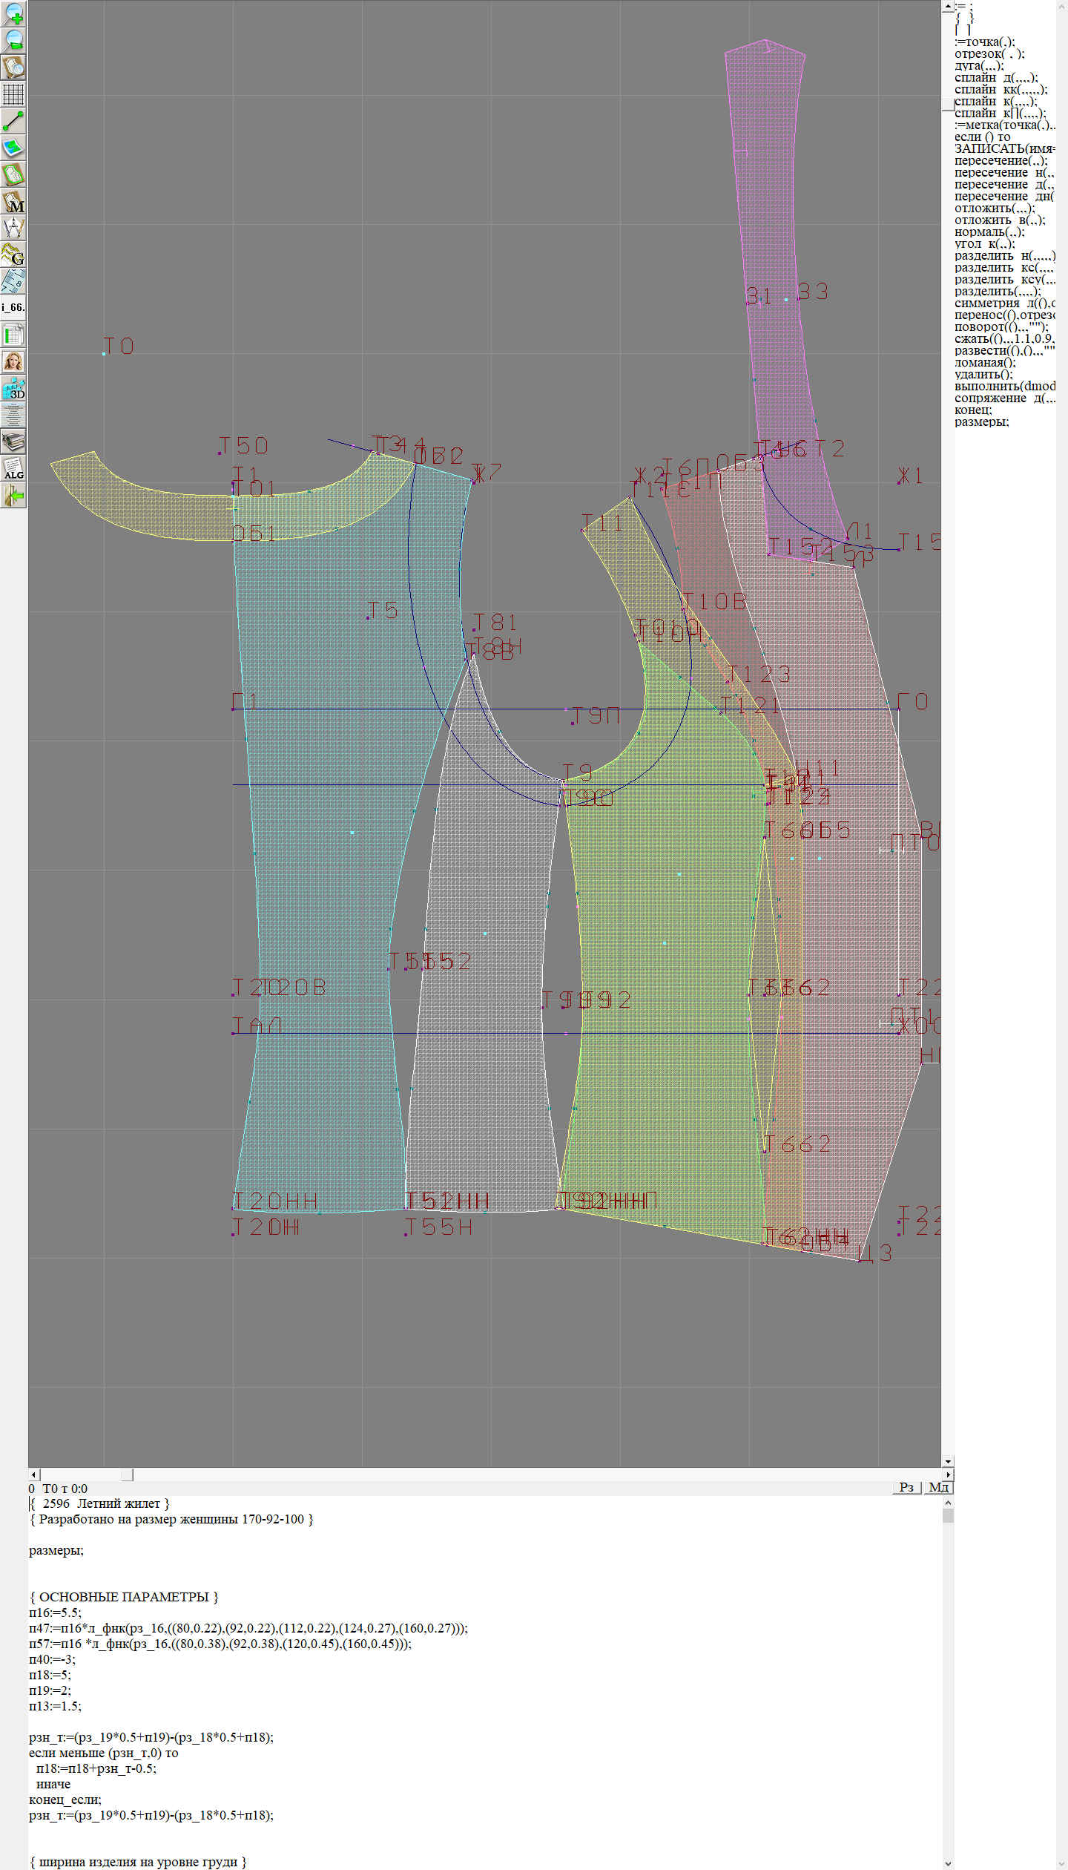This screenshot has height=1870, width=1068.
Task: Click the code line 'п16:=5.5;' in editor
Action: [56, 1613]
